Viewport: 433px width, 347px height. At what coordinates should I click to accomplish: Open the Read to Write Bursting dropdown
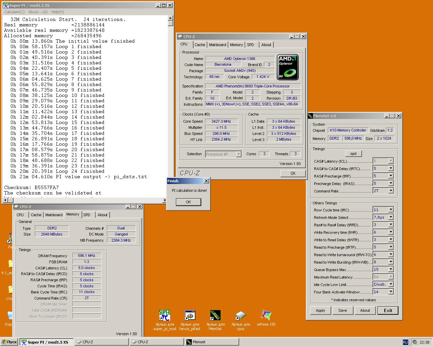(x=391, y=262)
